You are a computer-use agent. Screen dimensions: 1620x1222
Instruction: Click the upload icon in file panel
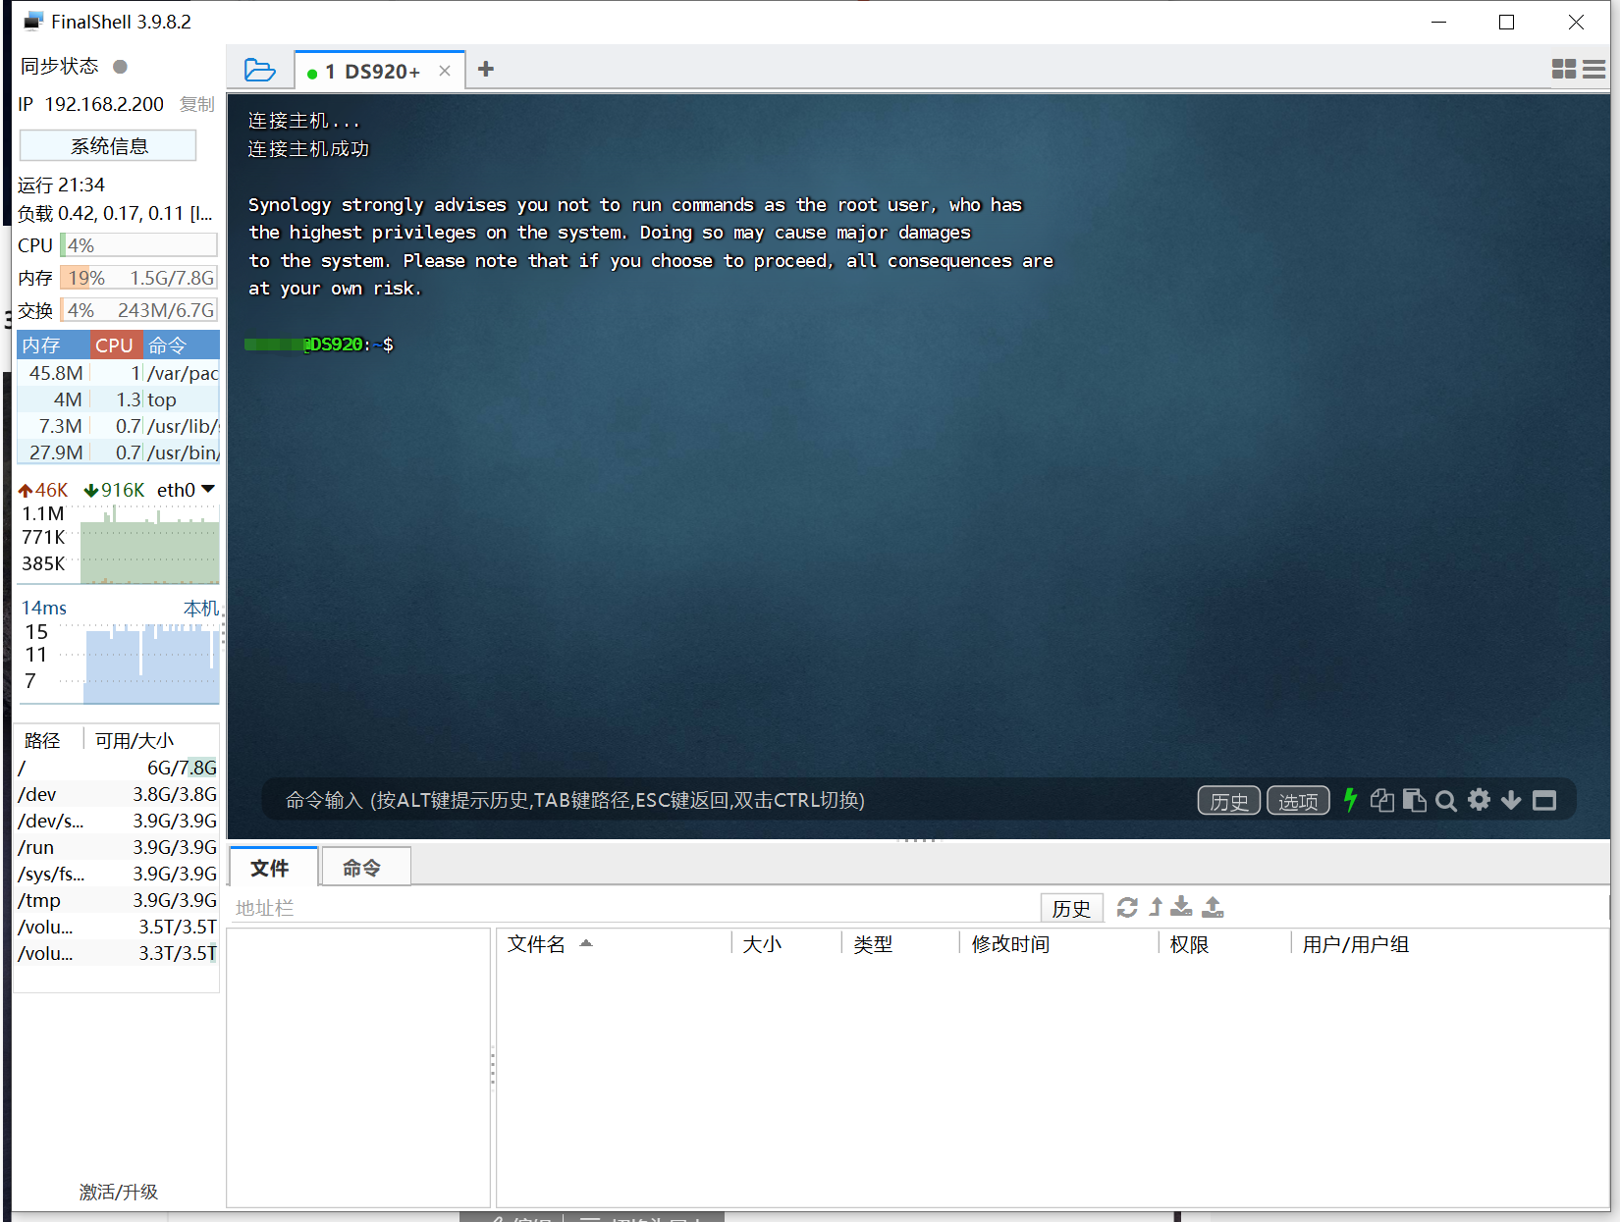1213,908
